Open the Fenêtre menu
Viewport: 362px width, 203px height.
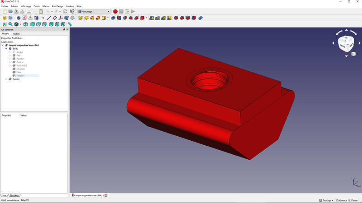pyautogui.click(x=70, y=6)
